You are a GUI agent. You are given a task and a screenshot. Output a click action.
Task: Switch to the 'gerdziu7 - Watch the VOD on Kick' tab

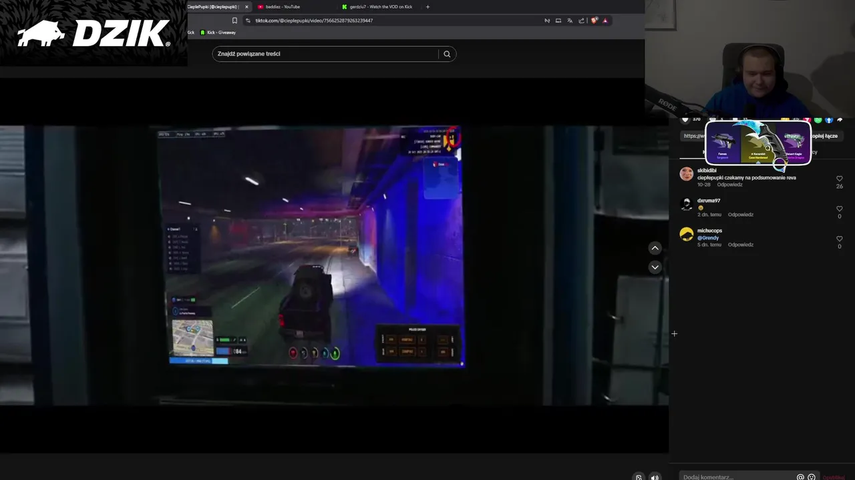pyautogui.click(x=381, y=7)
